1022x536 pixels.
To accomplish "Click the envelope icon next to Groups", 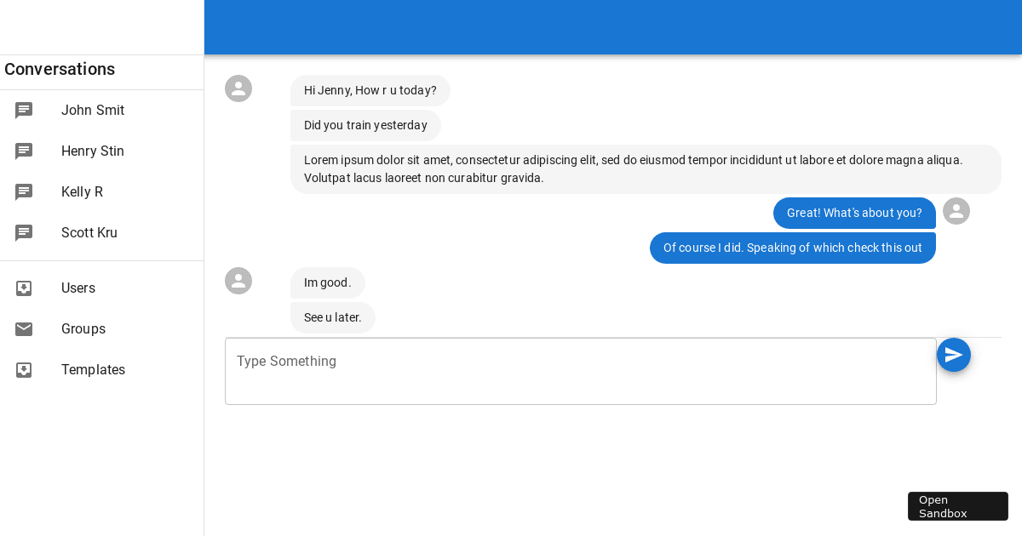I will (24, 328).
